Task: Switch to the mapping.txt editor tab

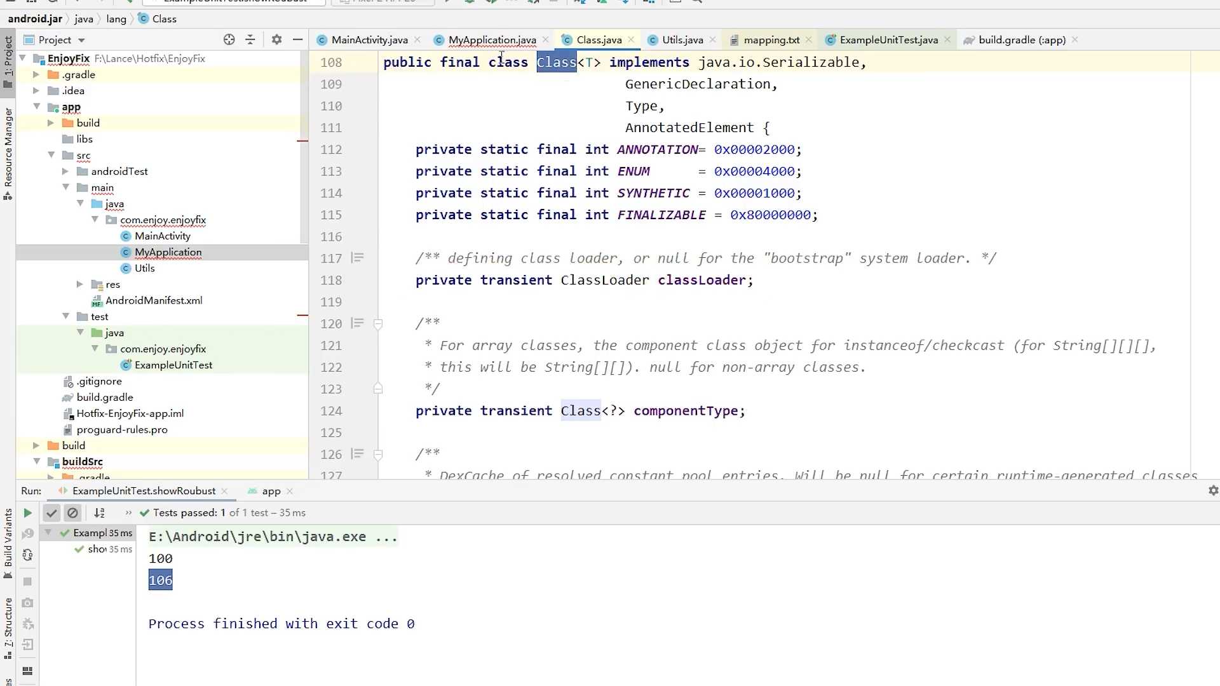Action: (x=771, y=39)
